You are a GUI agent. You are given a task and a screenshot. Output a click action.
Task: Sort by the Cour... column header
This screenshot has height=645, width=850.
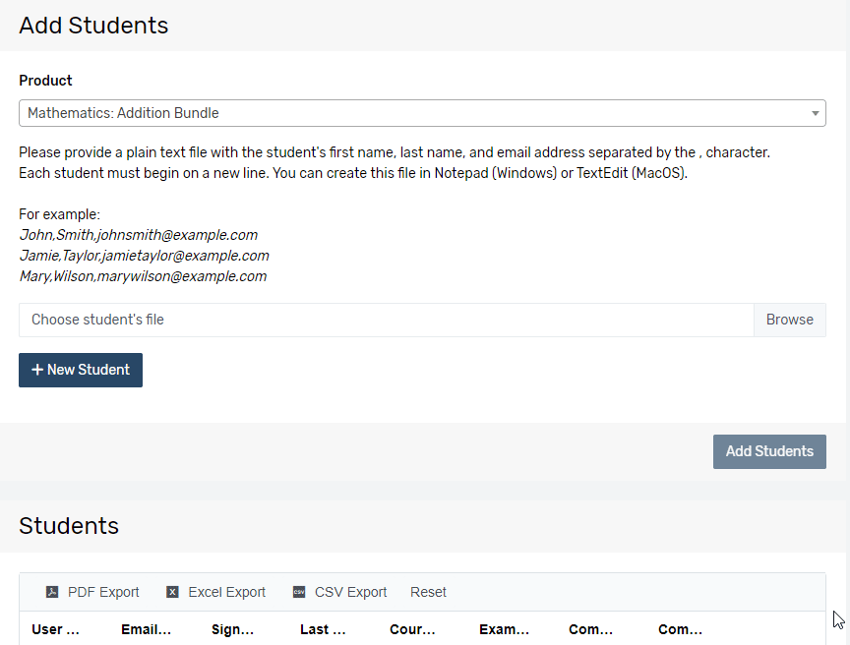pos(412,629)
